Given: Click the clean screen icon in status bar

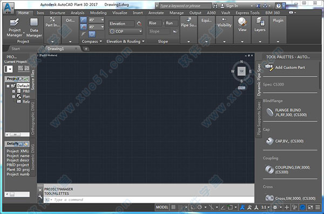Looking at the screenshot, I should pos(310,207).
